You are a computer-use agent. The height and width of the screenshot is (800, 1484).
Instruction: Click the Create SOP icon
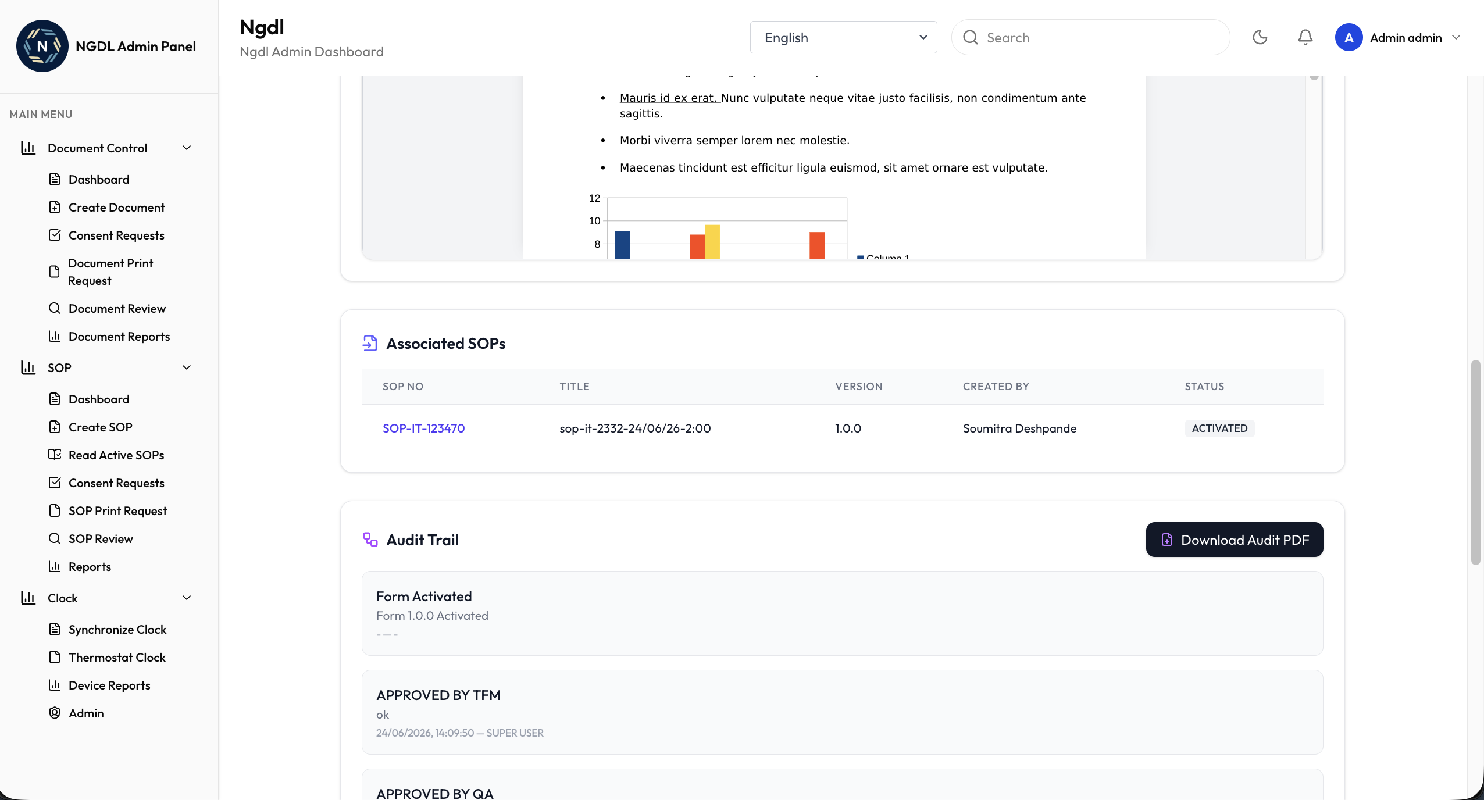tap(55, 427)
